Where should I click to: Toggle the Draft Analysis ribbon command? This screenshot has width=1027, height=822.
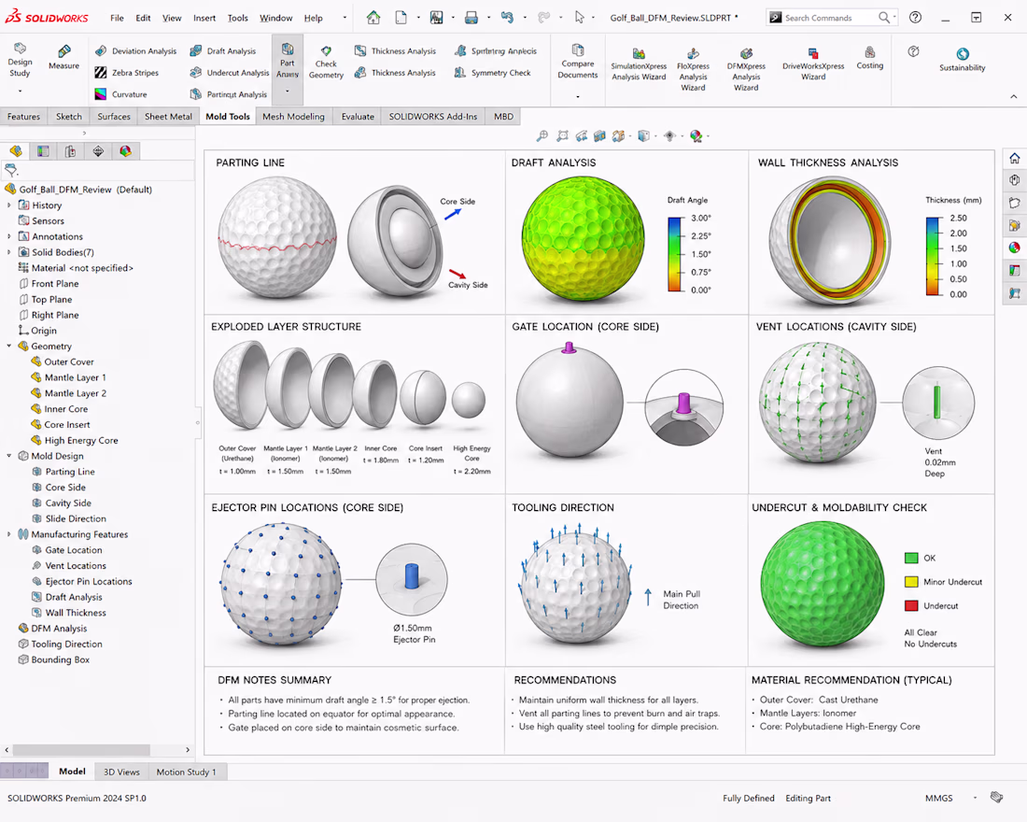223,51
